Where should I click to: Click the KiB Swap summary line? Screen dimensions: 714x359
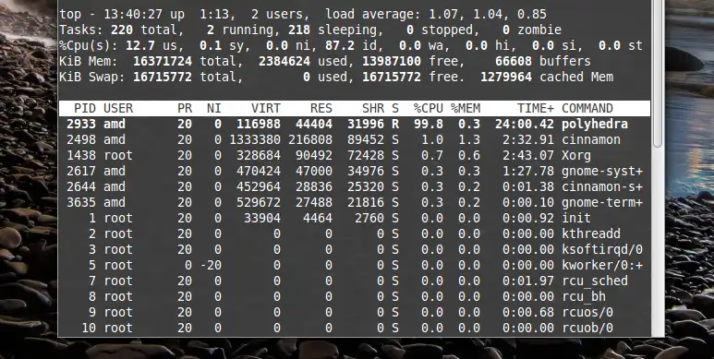(336, 77)
